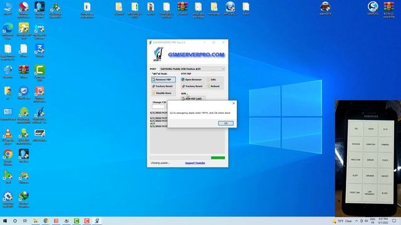This screenshot has height=225, width=401.
Task: Click the weather widget on taskbar
Action: click(x=342, y=221)
